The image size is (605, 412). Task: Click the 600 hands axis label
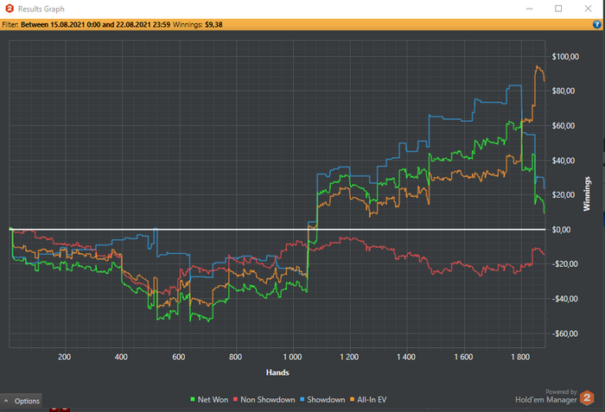point(179,357)
